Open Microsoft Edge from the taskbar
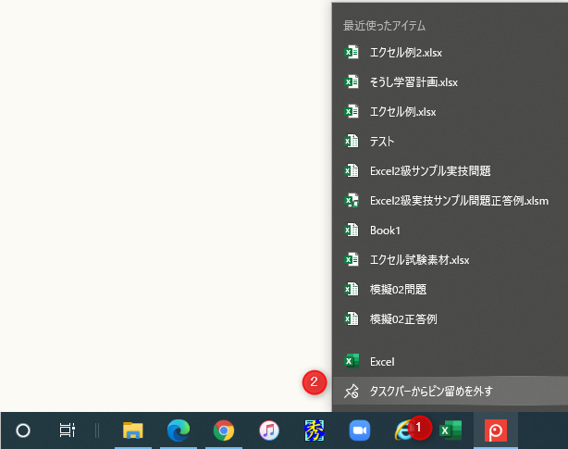The width and height of the screenshot is (568, 449). [x=178, y=430]
